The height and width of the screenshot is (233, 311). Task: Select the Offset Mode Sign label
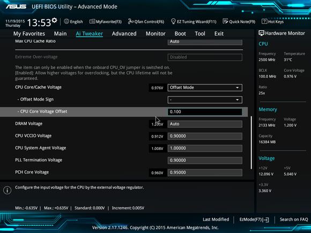pyautogui.click(x=35, y=100)
